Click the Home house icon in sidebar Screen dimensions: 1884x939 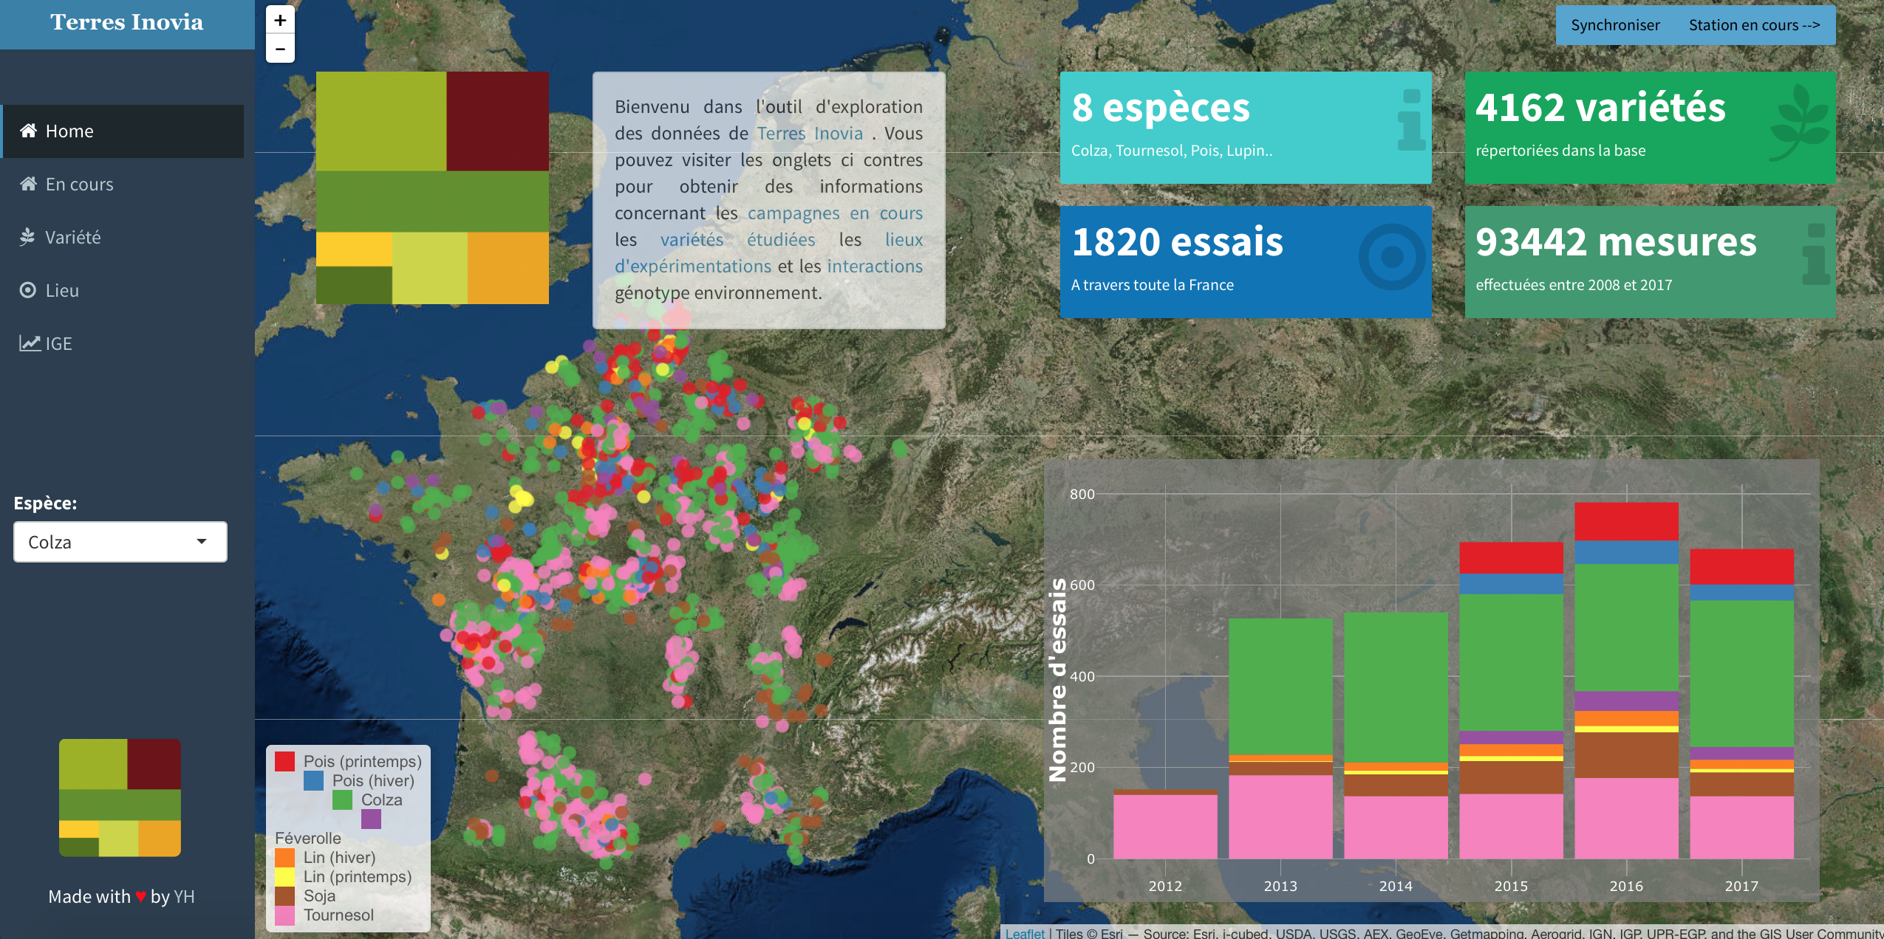[x=28, y=131]
